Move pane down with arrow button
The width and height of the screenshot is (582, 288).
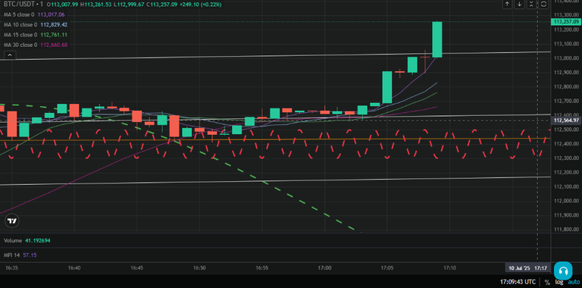(x=519, y=4)
